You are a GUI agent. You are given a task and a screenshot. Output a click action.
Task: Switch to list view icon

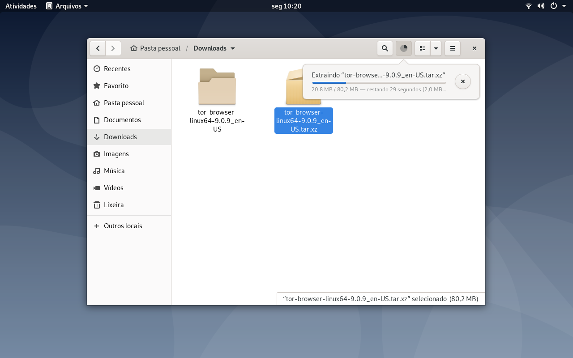[x=423, y=48]
